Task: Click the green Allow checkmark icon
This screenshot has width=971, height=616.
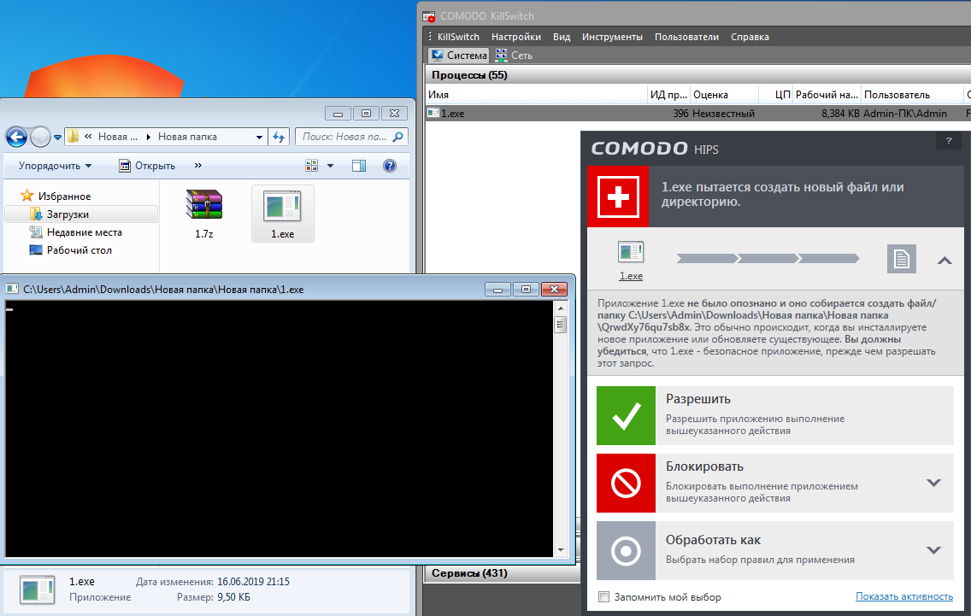Action: tap(626, 415)
